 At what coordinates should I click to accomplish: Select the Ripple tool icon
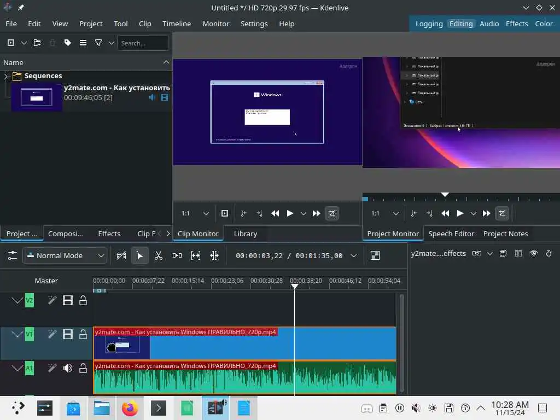pyautogui.click(x=214, y=255)
